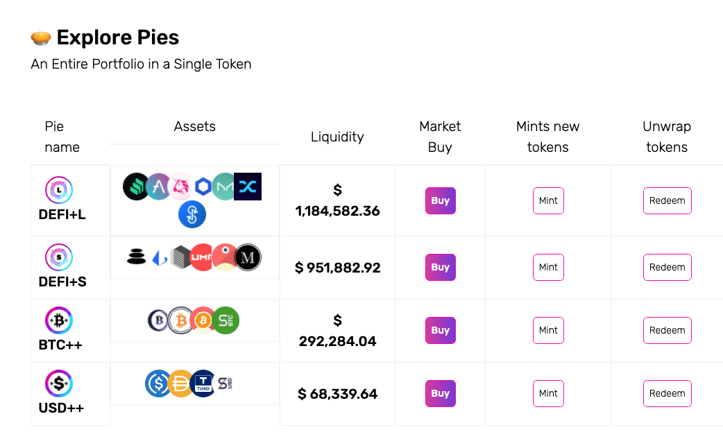Click the yearn.finance blue icon
The height and width of the screenshot is (448, 723).
tap(192, 215)
